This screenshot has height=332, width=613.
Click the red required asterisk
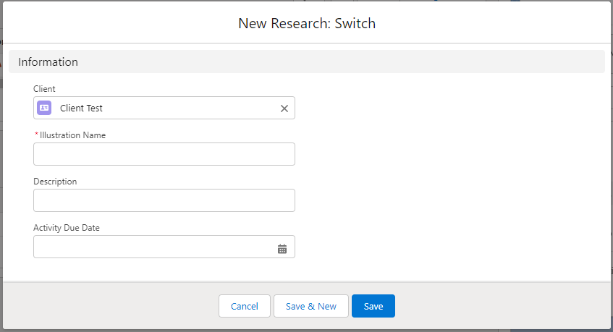pyautogui.click(x=36, y=135)
